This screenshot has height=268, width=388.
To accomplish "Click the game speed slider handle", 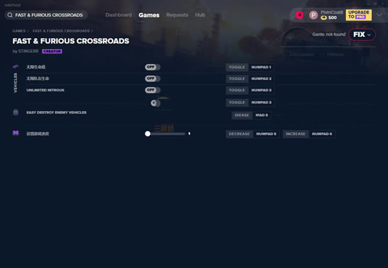I will click(x=147, y=134).
